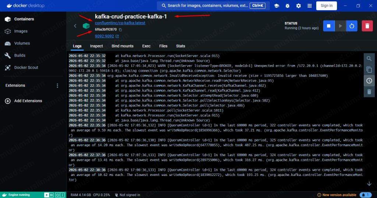377x198 pixels.
Task: Switch to the Logs tab
Action: (x=77, y=46)
